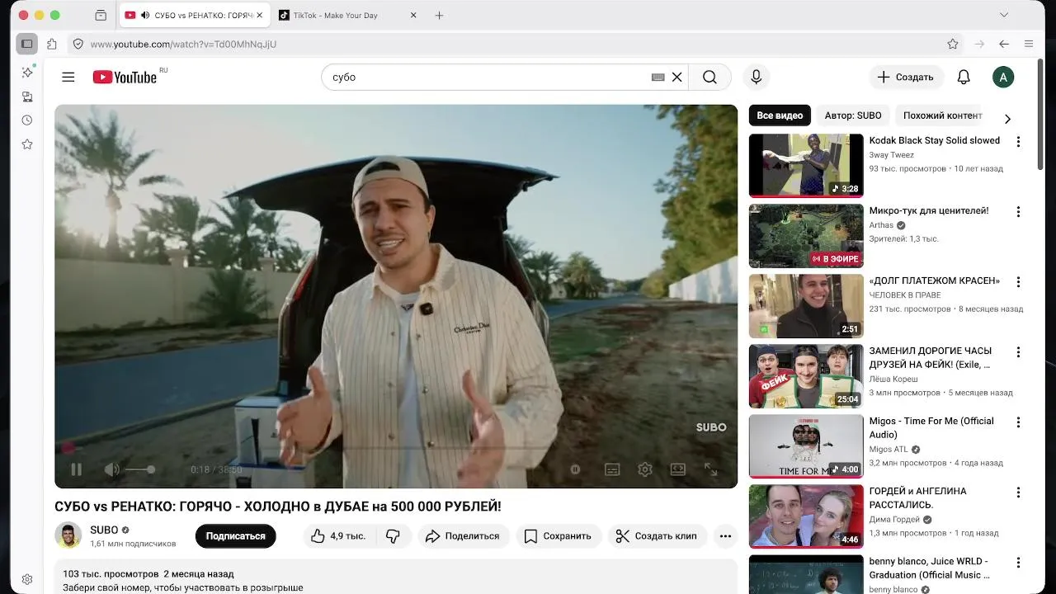
Task: Open the account avatar menu
Action: point(1003,77)
